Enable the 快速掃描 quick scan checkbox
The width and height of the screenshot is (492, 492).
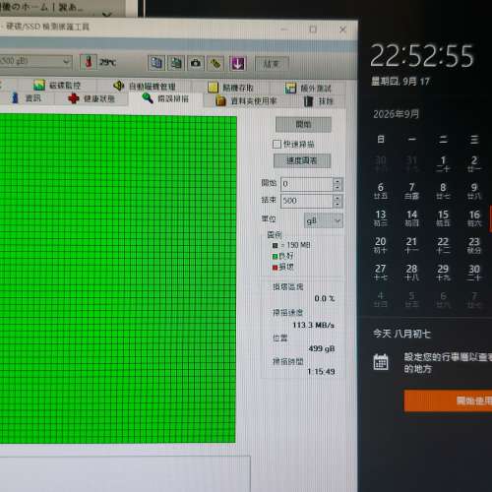(277, 144)
